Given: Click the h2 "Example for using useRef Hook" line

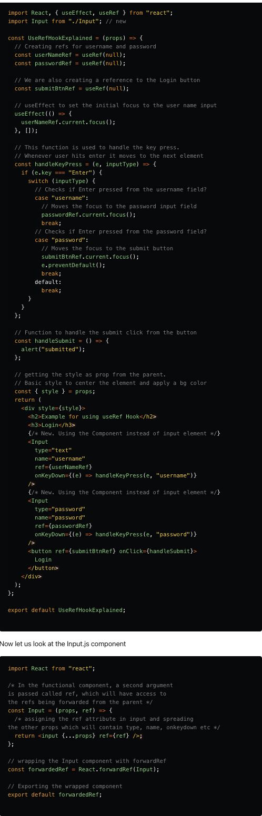Looking at the screenshot, I should pyautogui.click(x=92, y=416).
